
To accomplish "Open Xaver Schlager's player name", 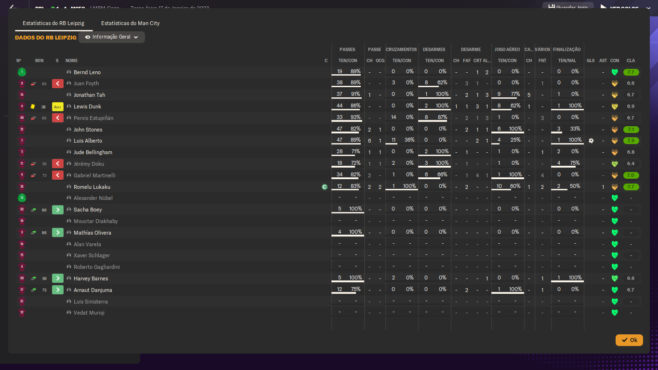I will pos(92,255).
